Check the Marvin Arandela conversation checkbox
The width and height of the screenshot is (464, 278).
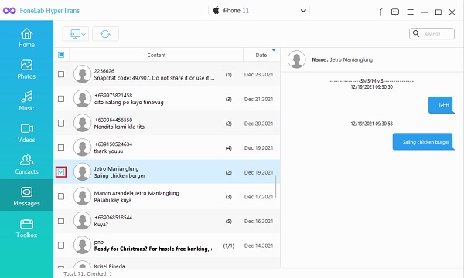pos(61,196)
